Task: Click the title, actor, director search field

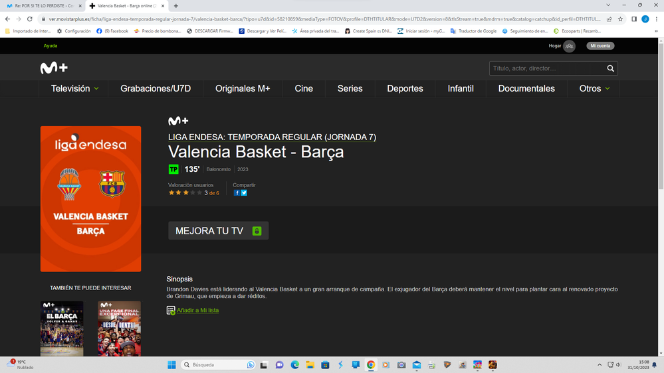Action: [x=546, y=68]
